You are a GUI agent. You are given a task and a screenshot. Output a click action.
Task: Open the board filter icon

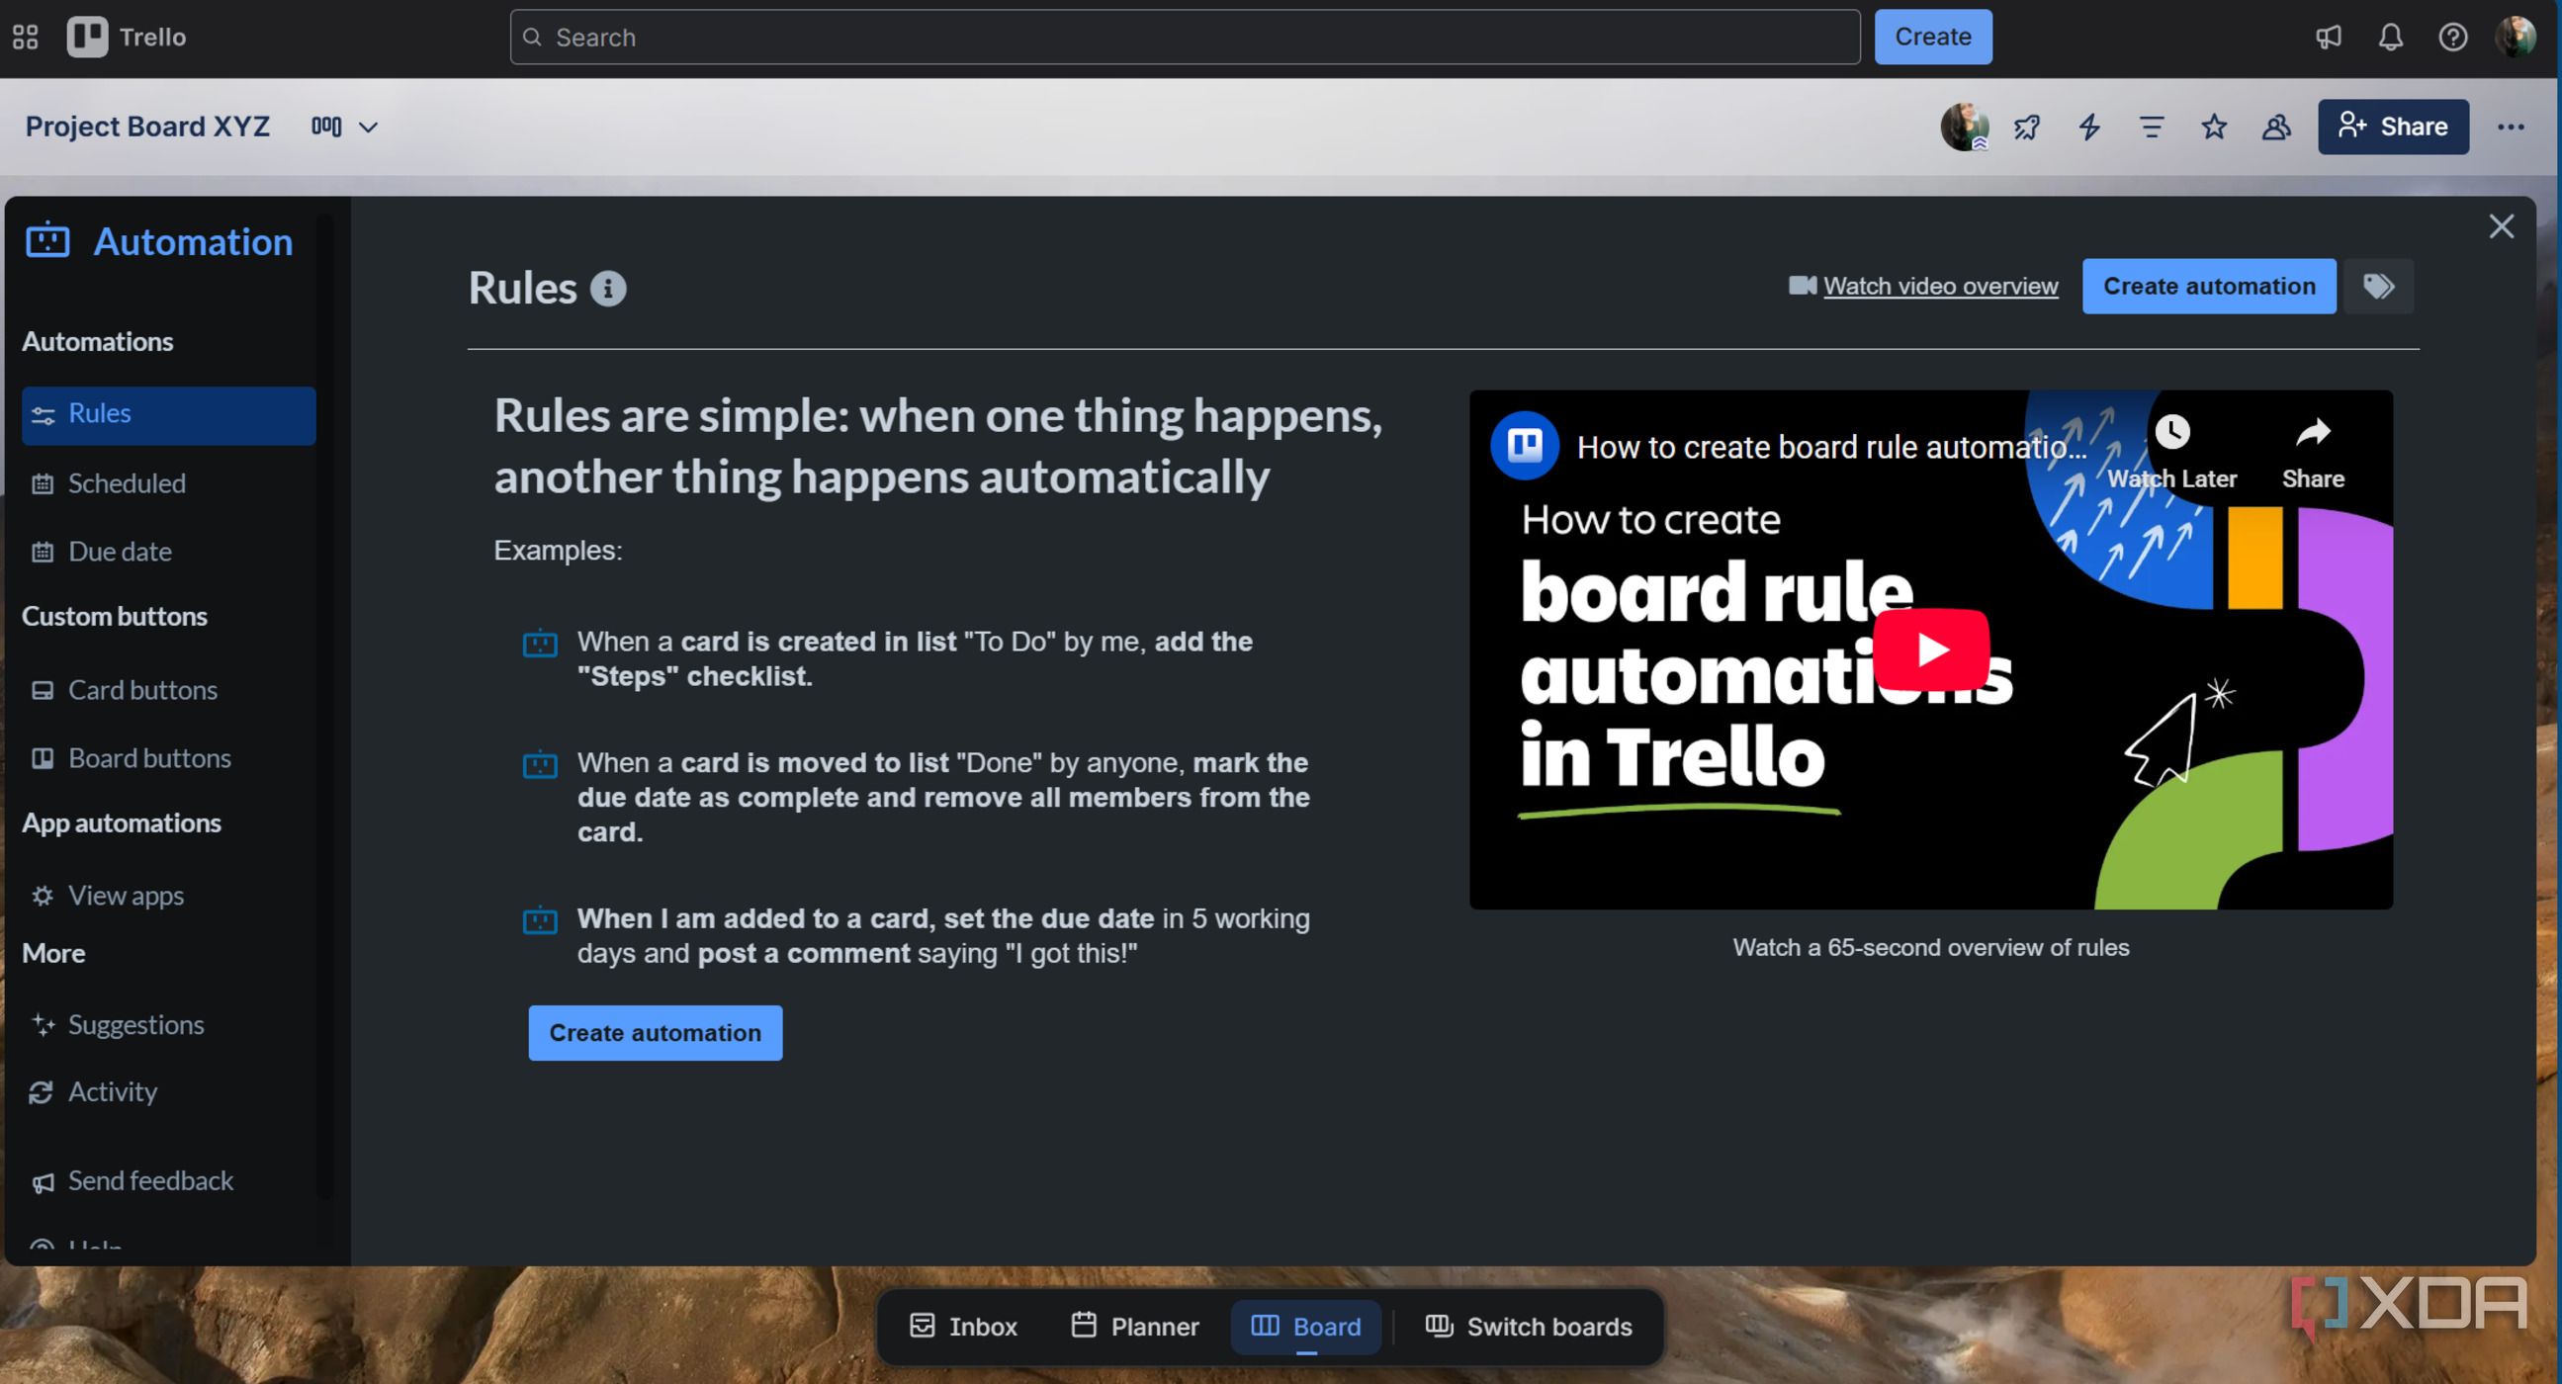tap(2152, 127)
